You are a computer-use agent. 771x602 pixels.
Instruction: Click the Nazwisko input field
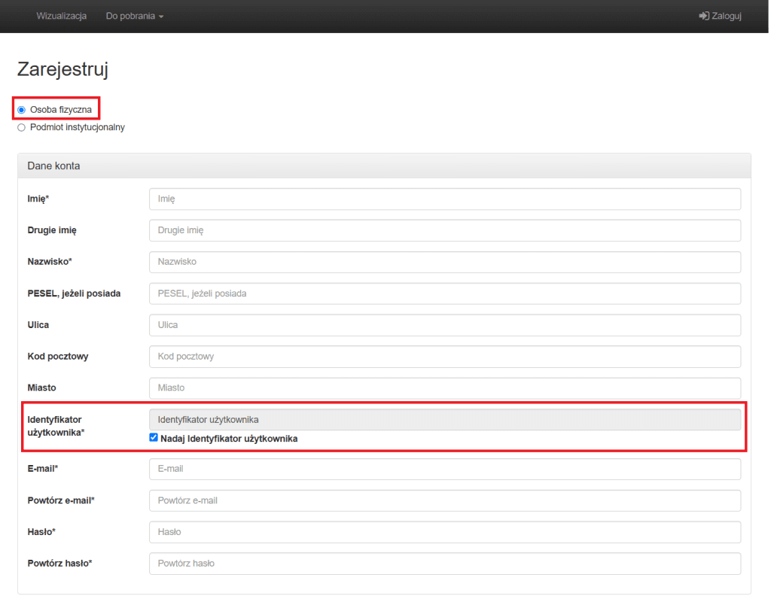click(x=444, y=262)
